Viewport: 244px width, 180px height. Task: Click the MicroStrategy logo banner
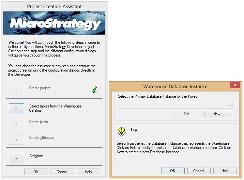point(54,23)
